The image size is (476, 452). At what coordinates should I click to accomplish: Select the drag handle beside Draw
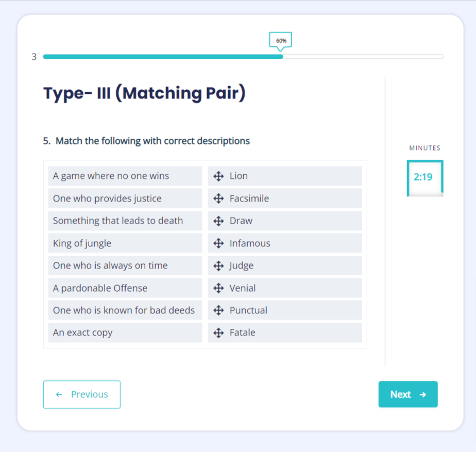click(218, 221)
